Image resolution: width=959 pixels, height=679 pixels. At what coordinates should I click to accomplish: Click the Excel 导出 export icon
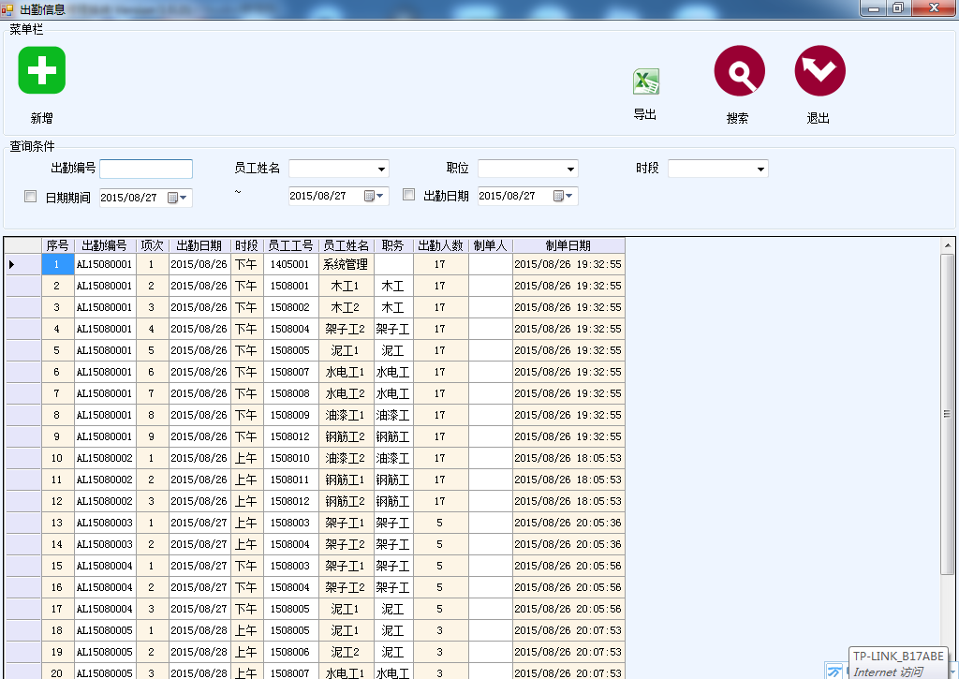[646, 81]
